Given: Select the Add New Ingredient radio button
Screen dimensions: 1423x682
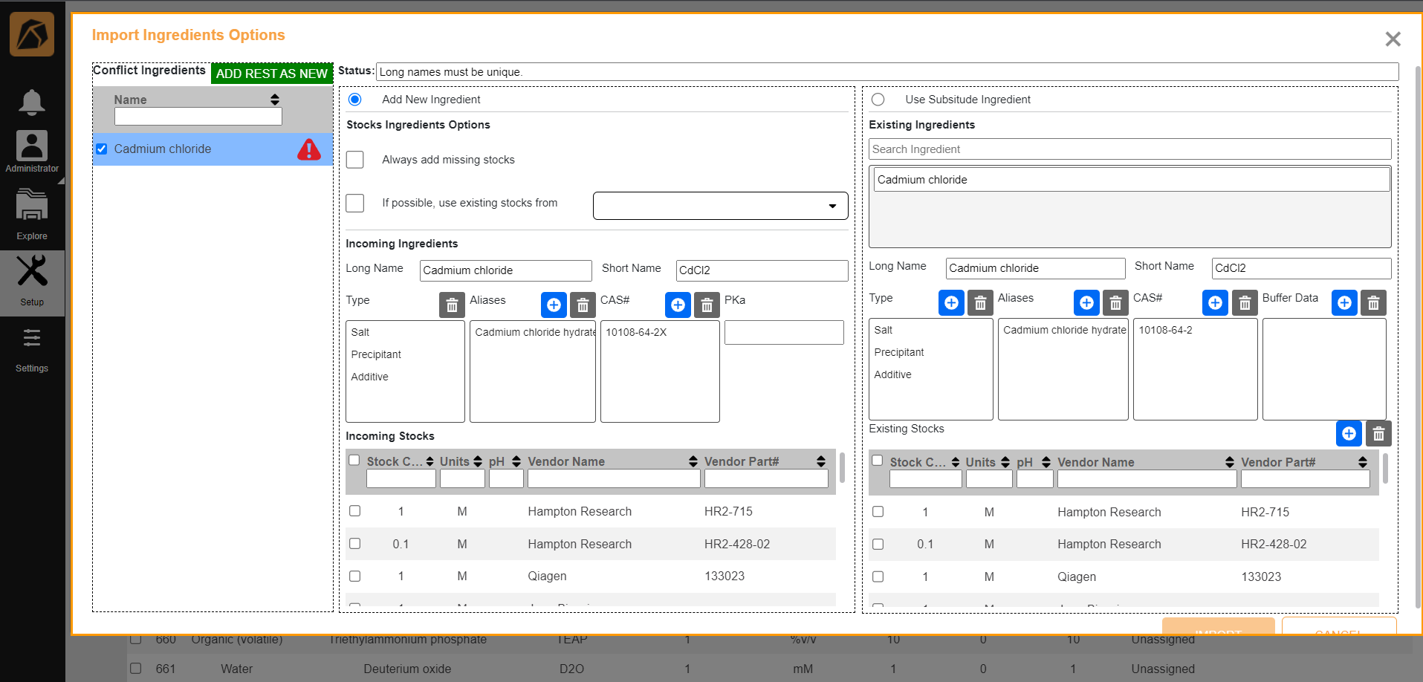Looking at the screenshot, I should click(355, 100).
